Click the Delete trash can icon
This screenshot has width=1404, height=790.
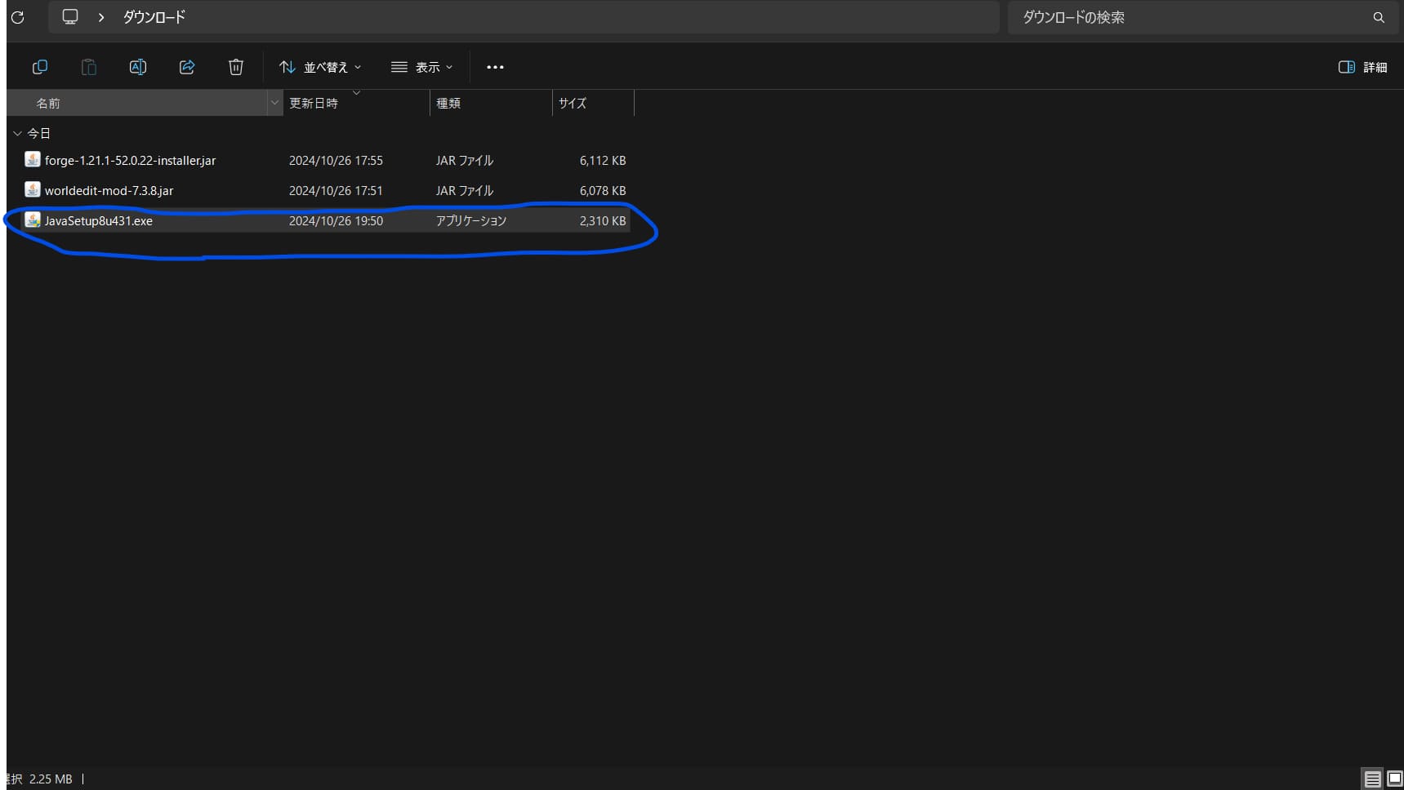point(236,67)
